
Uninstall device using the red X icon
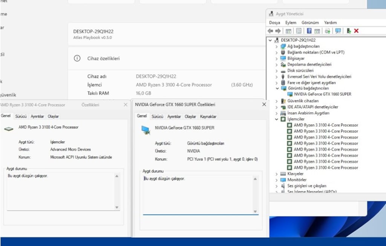point(356,31)
